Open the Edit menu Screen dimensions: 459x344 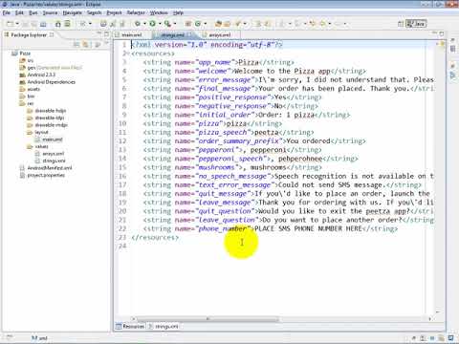click(x=19, y=12)
